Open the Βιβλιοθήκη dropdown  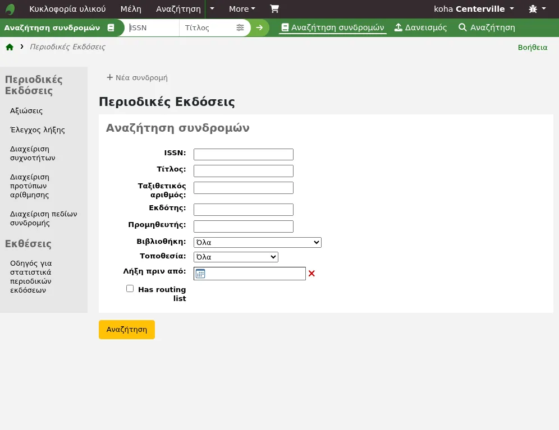258,242
